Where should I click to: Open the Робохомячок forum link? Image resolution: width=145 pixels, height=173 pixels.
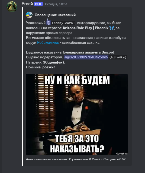coord(48,43)
